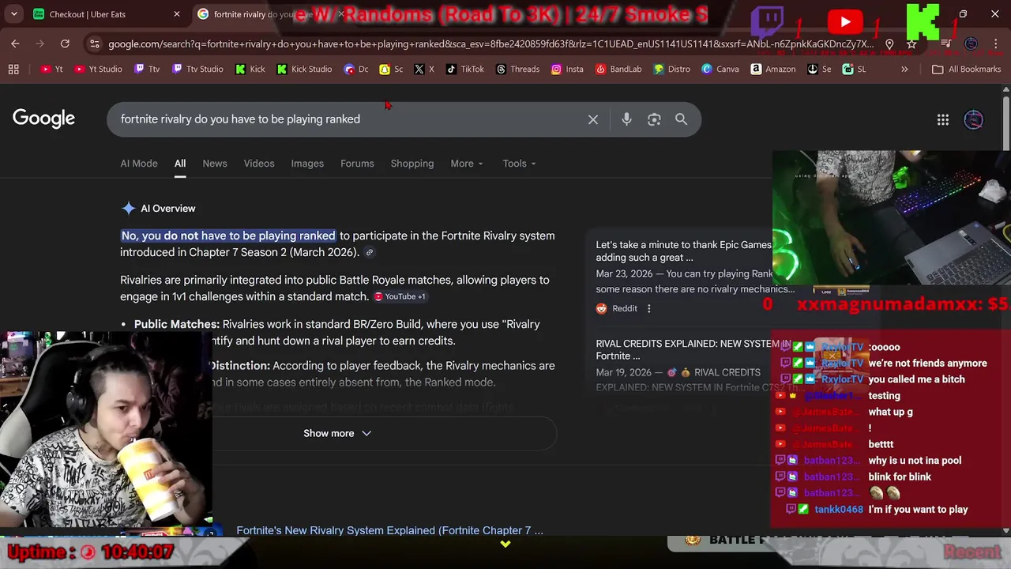Open Fortnite's New Rivalry System Explained result
Screen dimensions: 1011x569
point(389,530)
